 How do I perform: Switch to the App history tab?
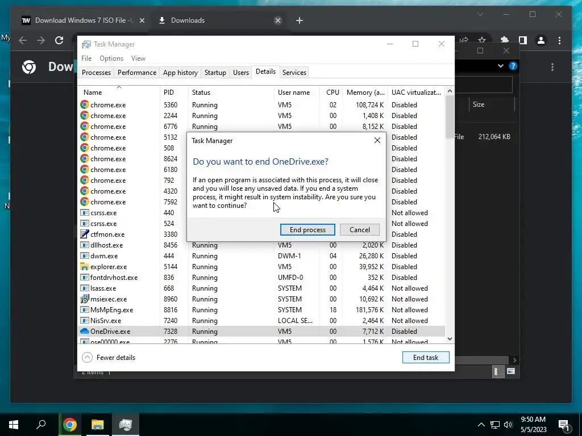point(180,72)
